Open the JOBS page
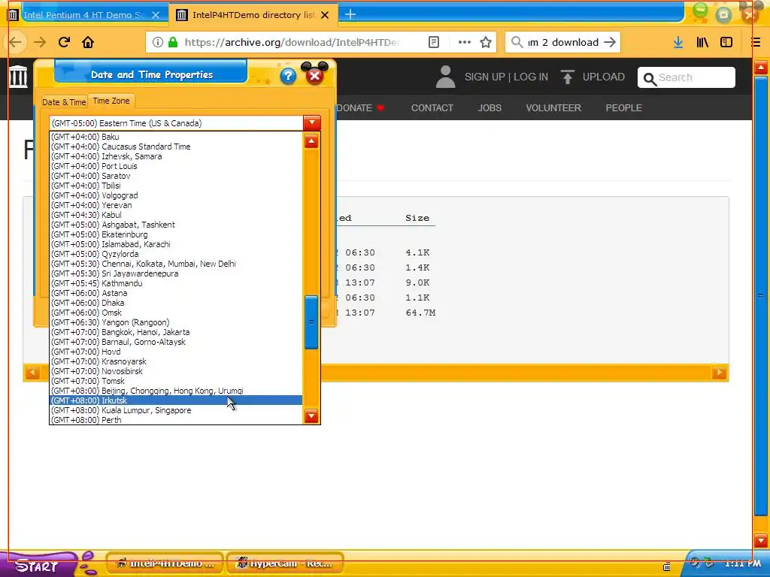Viewport: 770px width, 577px height. (x=490, y=108)
